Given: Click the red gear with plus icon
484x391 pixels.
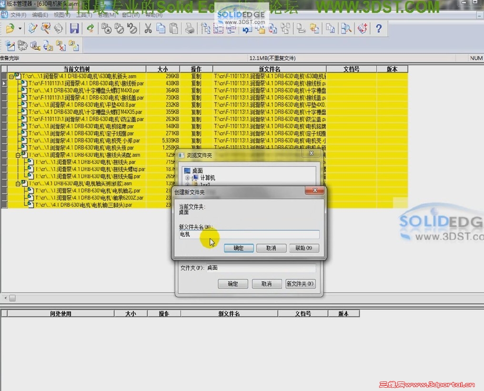Looking at the screenshot, I should tap(363, 29).
